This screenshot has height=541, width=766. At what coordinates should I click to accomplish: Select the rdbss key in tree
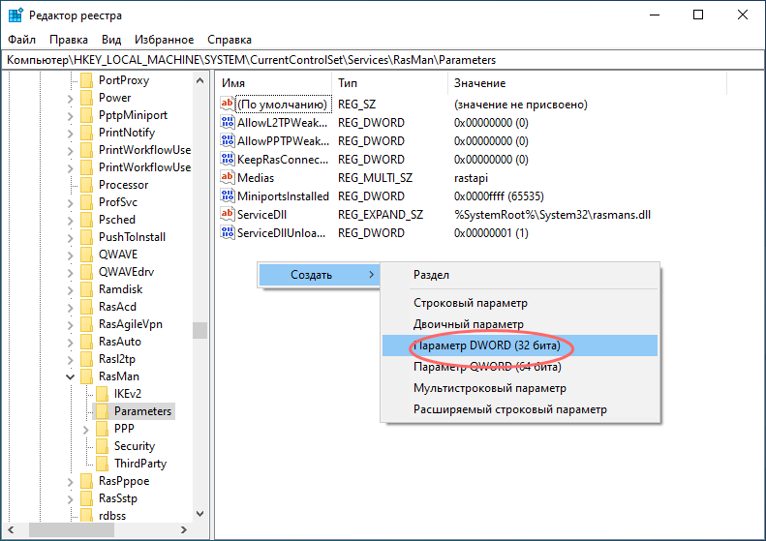click(112, 516)
